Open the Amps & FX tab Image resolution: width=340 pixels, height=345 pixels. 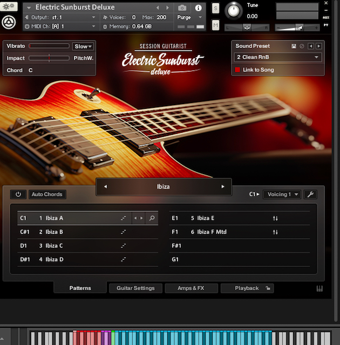click(191, 288)
